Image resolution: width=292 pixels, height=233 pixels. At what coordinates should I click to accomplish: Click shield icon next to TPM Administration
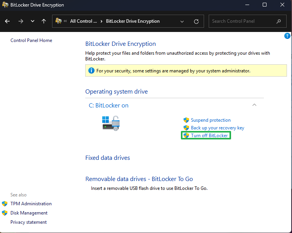point(5,204)
